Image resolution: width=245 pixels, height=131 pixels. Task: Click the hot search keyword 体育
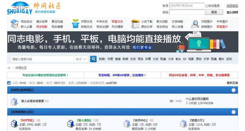[x=148, y=59]
